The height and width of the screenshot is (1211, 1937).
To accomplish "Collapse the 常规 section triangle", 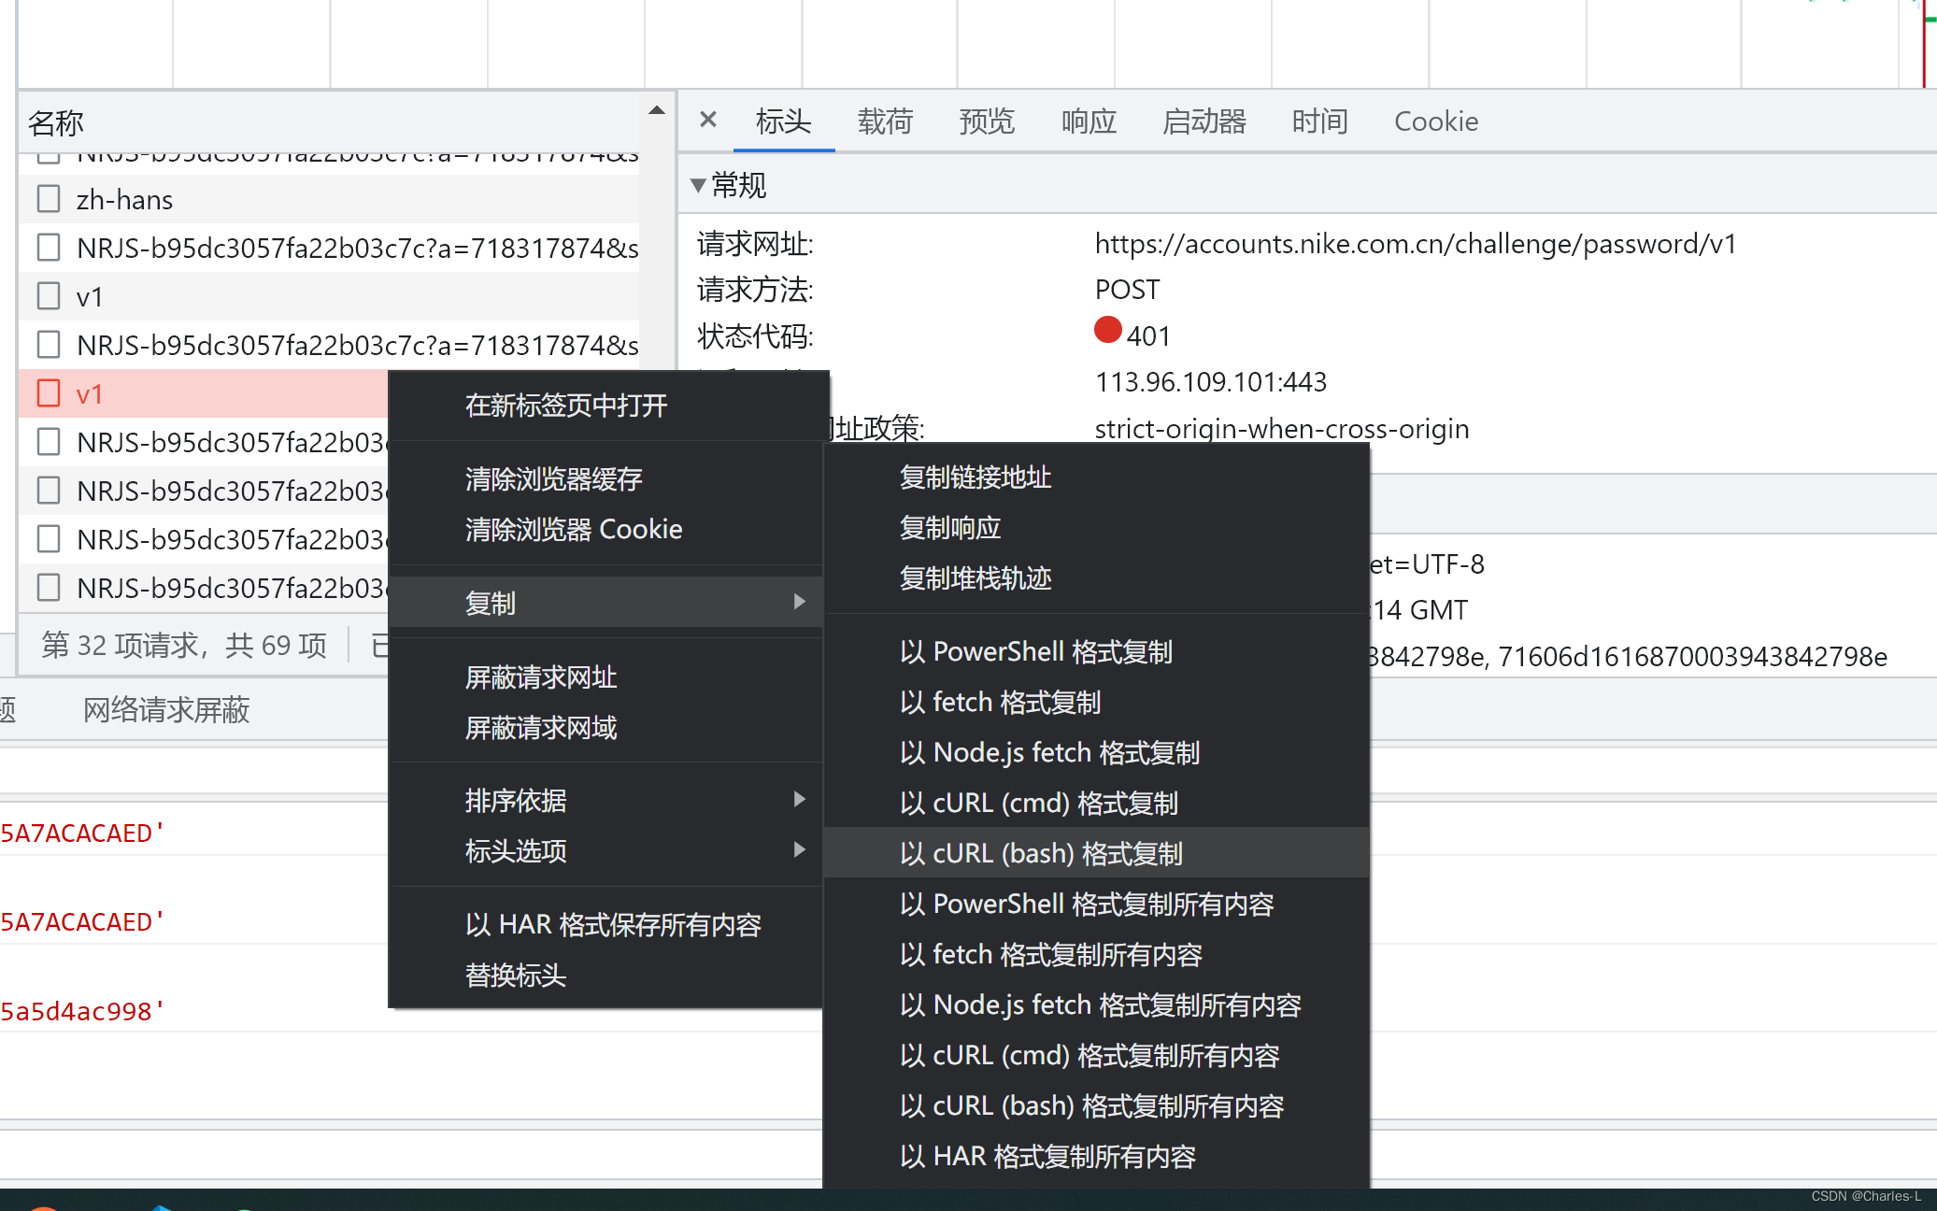I will 697,185.
